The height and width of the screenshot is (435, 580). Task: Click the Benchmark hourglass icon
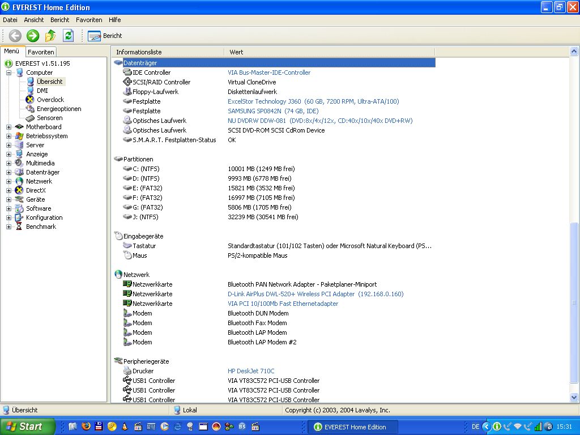(x=19, y=227)
